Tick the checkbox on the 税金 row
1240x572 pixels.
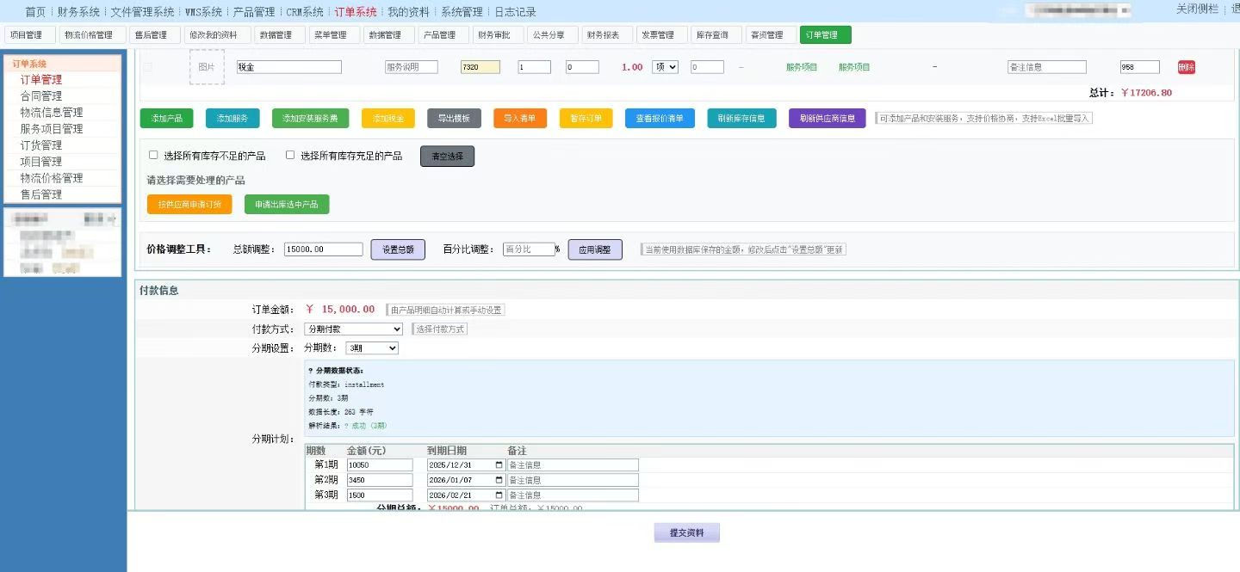[148, 67]
